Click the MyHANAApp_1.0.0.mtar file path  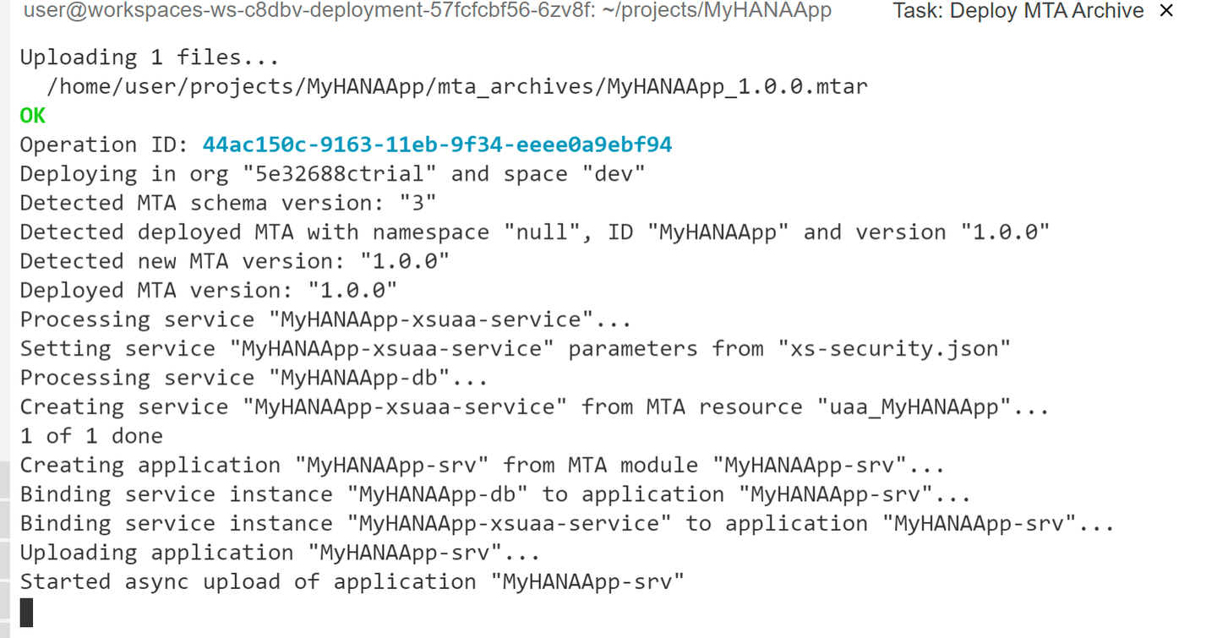coord(457,86)
